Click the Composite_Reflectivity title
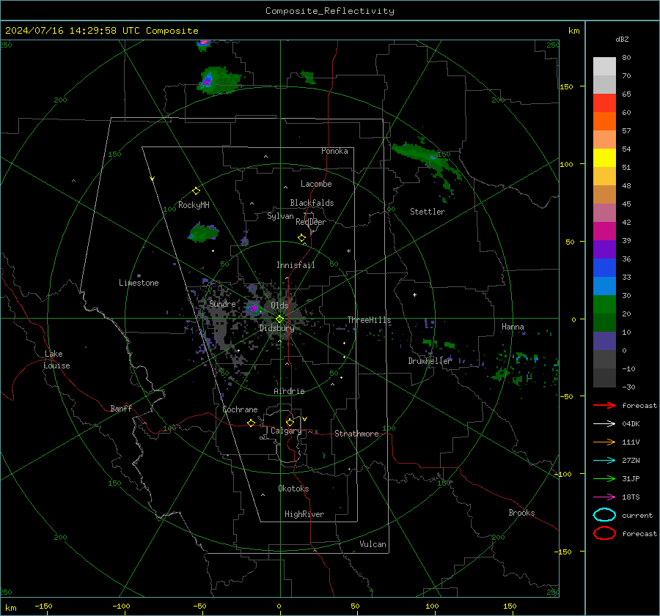The width and height of the screenshot is (660, 616). (x=329, y=11)
